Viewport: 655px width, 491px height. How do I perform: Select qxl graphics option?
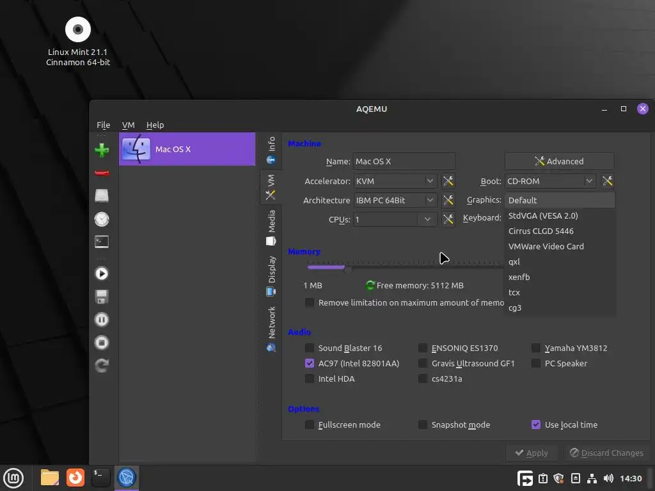pyautogui.click(x=560, y=261)
